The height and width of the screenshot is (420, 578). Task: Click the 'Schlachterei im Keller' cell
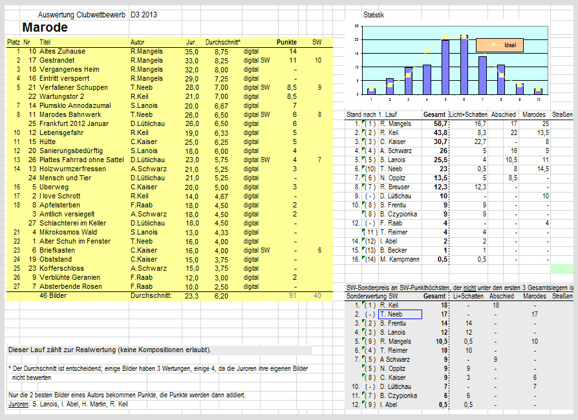pos(72,223)
